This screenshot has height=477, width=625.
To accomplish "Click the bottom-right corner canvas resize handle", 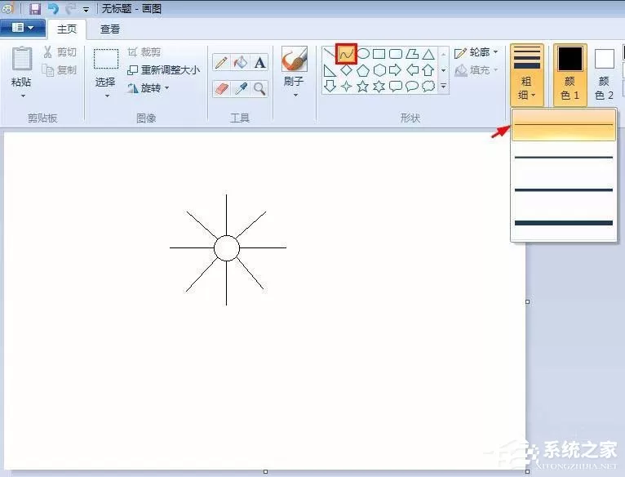I will click(527, 472).
